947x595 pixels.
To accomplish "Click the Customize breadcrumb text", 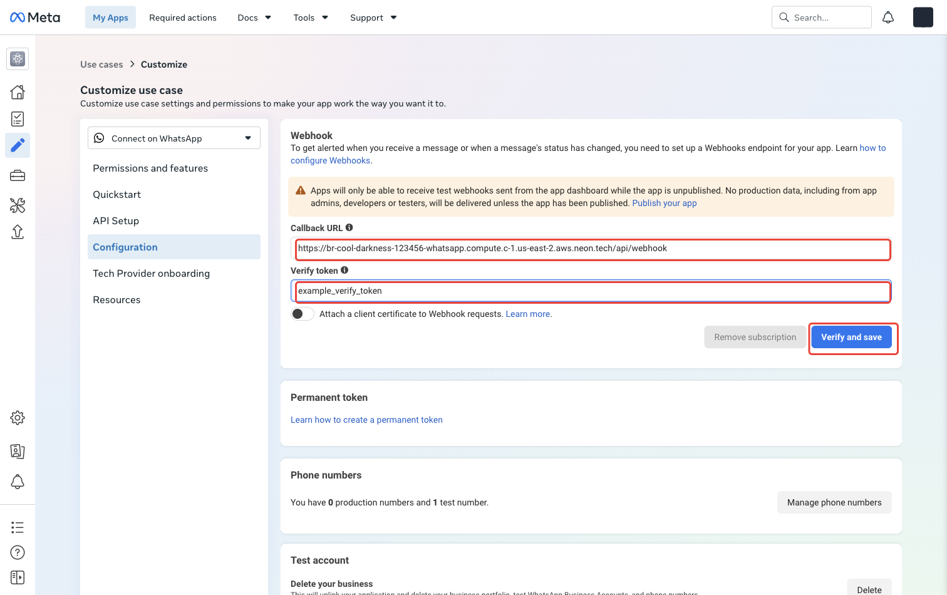I will (x=164, y=65).
